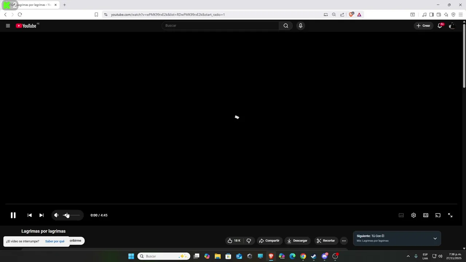Screen dimensions: 466x262
Task: Click the Descargar button
Action: [x=297, y=241]
